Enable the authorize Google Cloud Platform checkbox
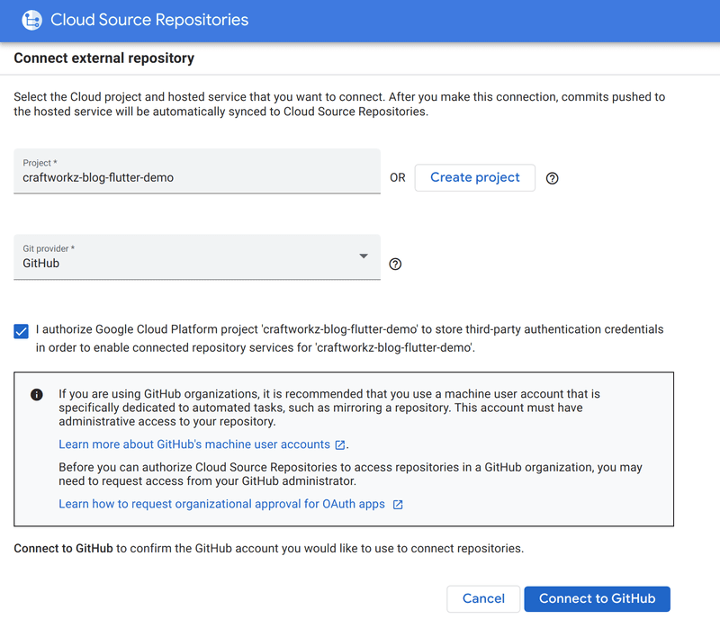The image size is (720, 628). tap(21, 331)
